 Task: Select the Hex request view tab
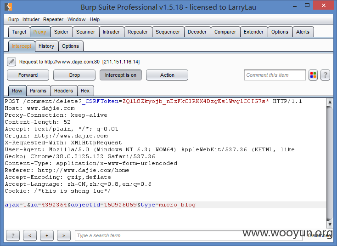[85, 91]
